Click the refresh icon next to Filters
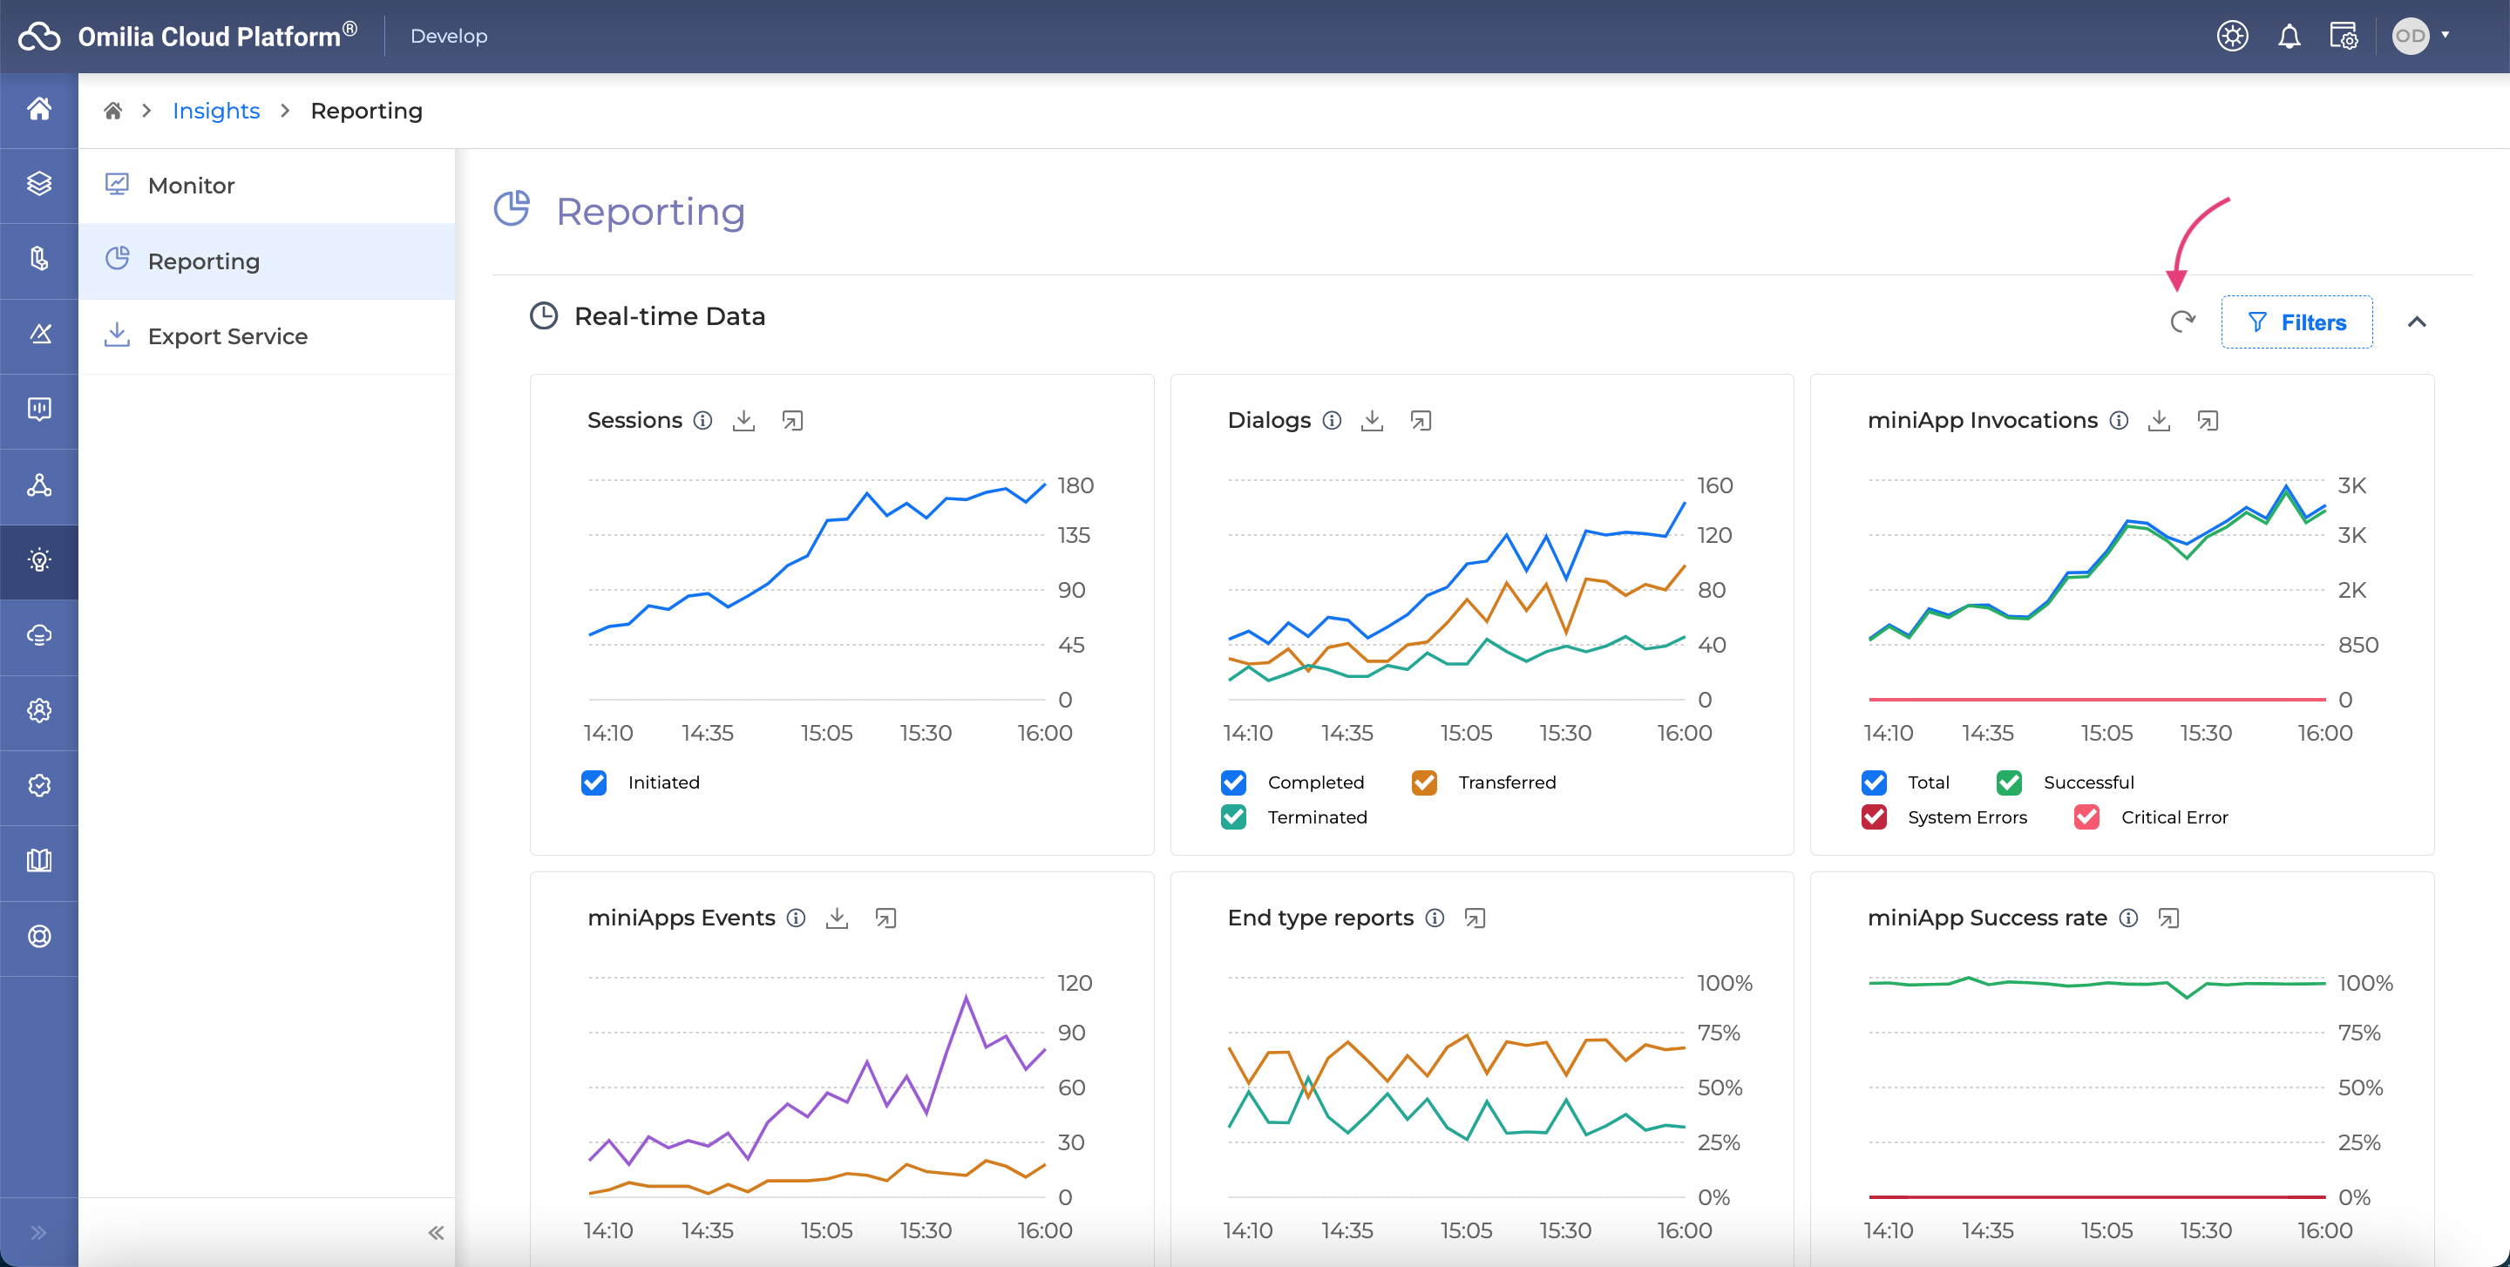 (x=2182, y=322)
